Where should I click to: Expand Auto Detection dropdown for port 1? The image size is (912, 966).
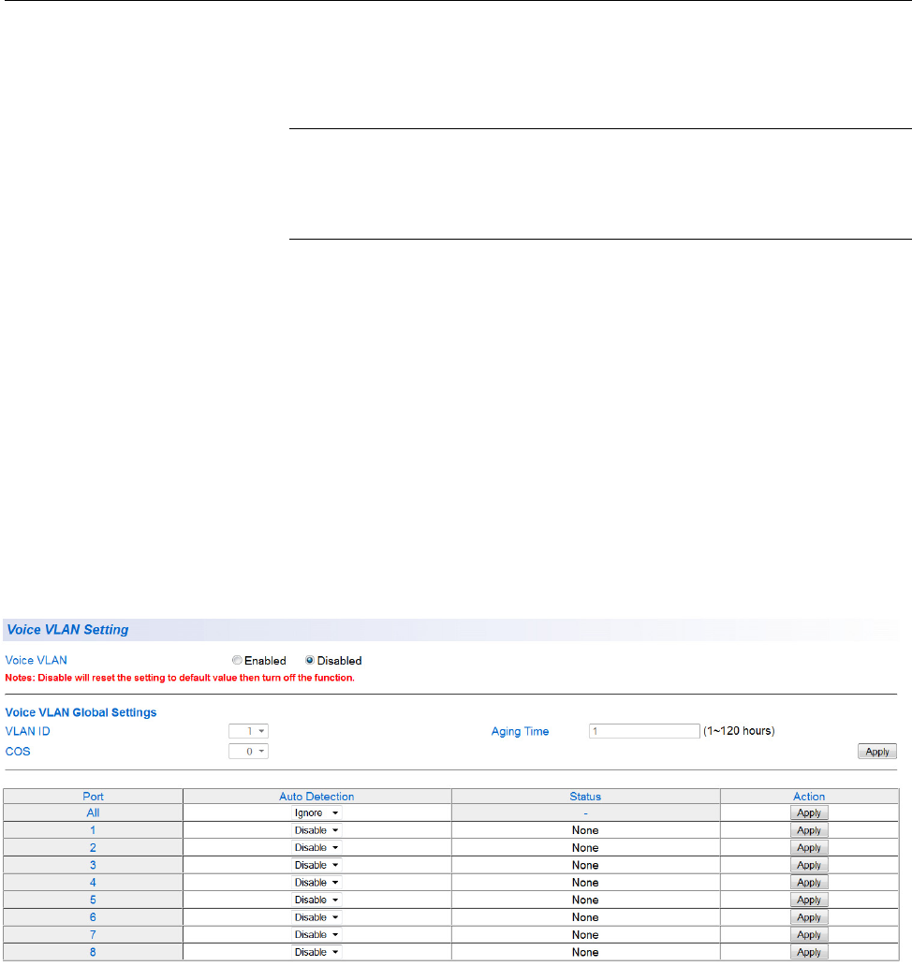coord(316,830)
